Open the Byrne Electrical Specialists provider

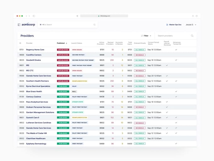pos(38,86)
